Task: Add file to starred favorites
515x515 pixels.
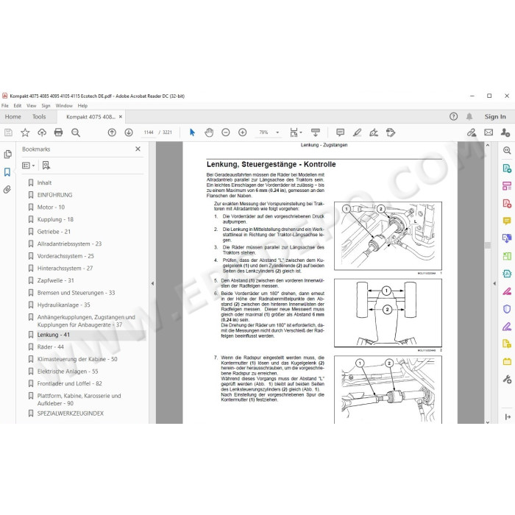Action: 25,132
